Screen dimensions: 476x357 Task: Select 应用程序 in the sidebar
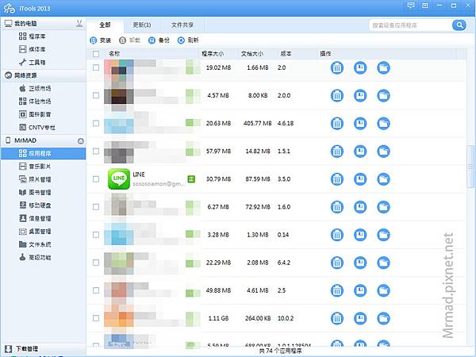click(x=43, y=154)
